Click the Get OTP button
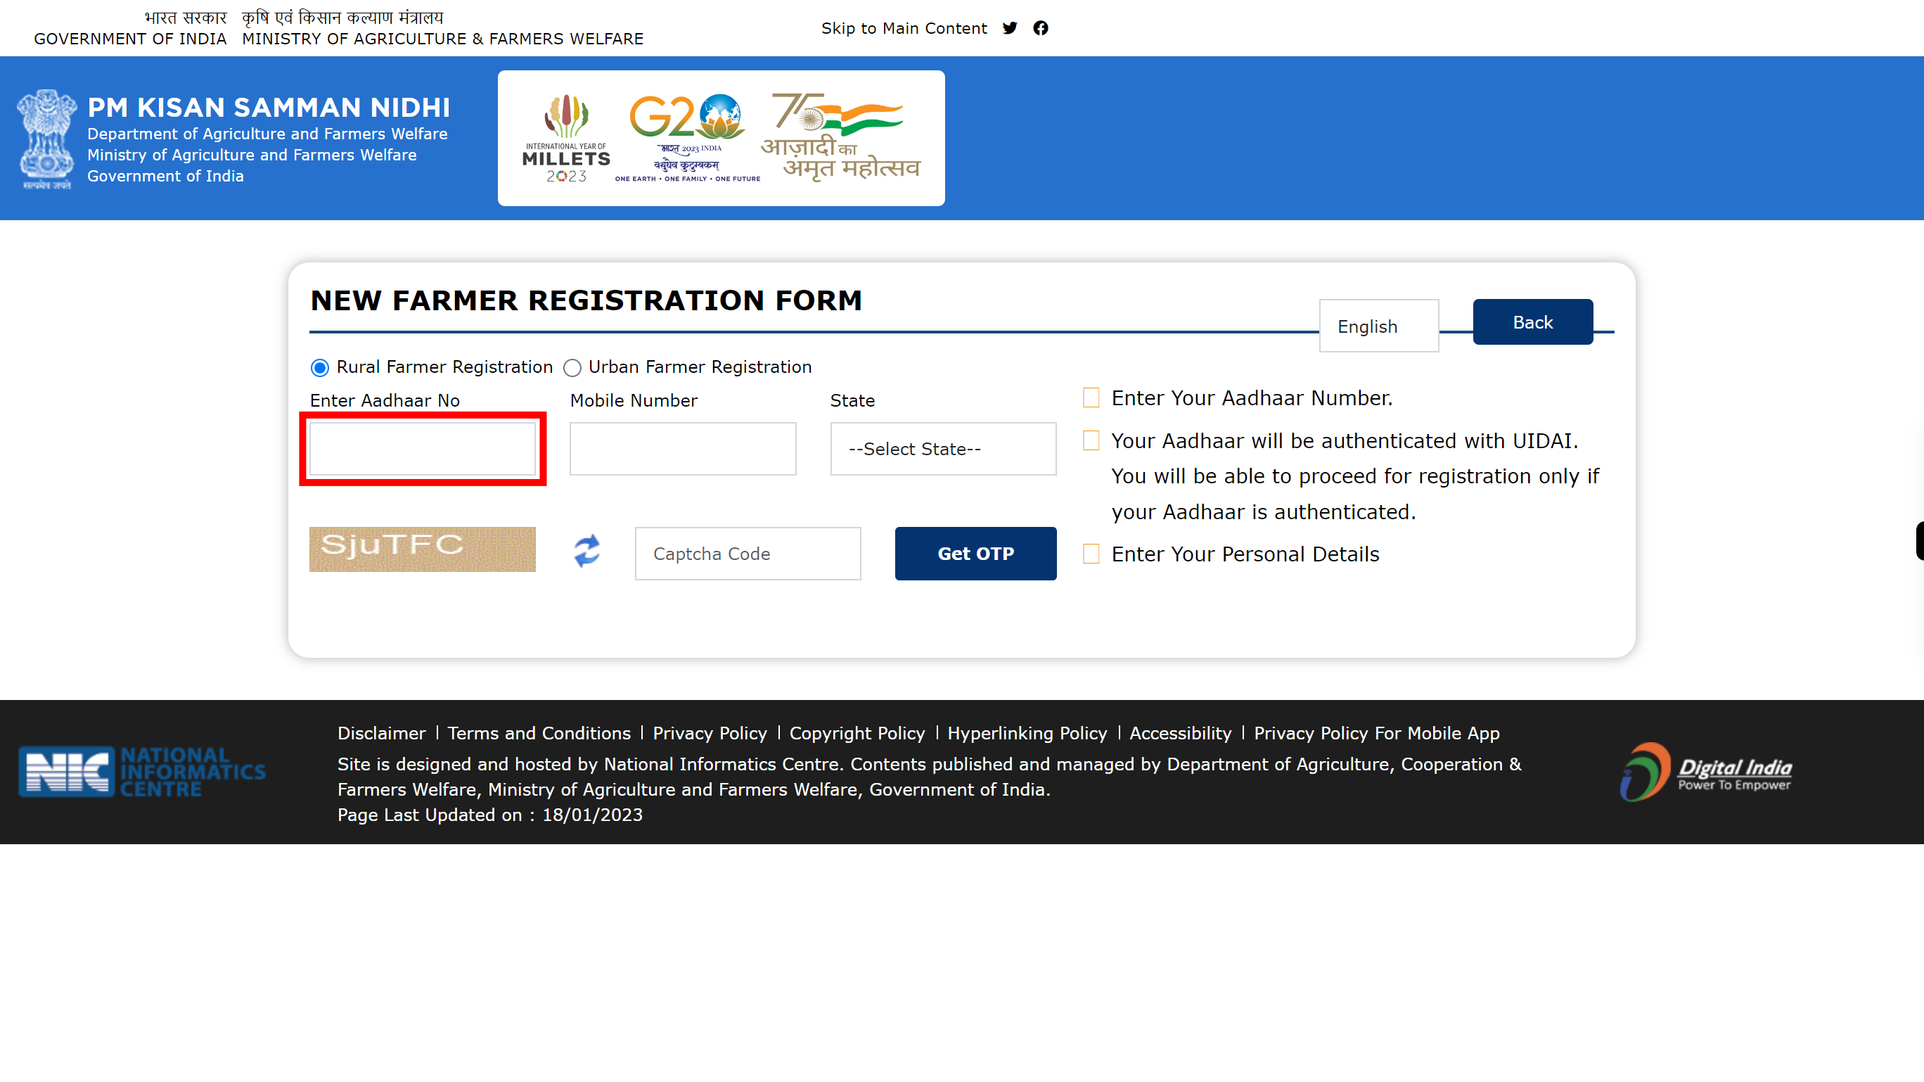Screen dimensions: 1924x1082 click(x=975, y=553)
